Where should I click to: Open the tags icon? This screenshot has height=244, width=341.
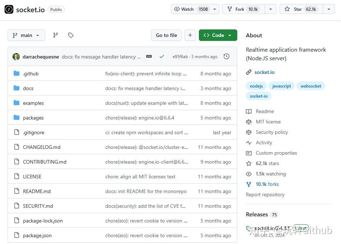click(x=71, y=35)
